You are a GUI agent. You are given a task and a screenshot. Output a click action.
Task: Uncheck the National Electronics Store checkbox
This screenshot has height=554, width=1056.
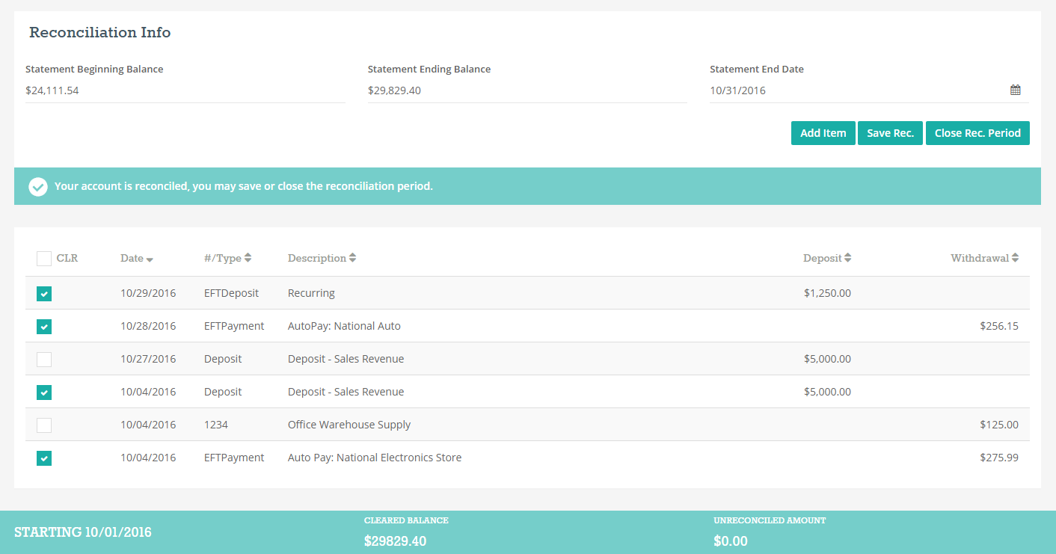point(44,458)
